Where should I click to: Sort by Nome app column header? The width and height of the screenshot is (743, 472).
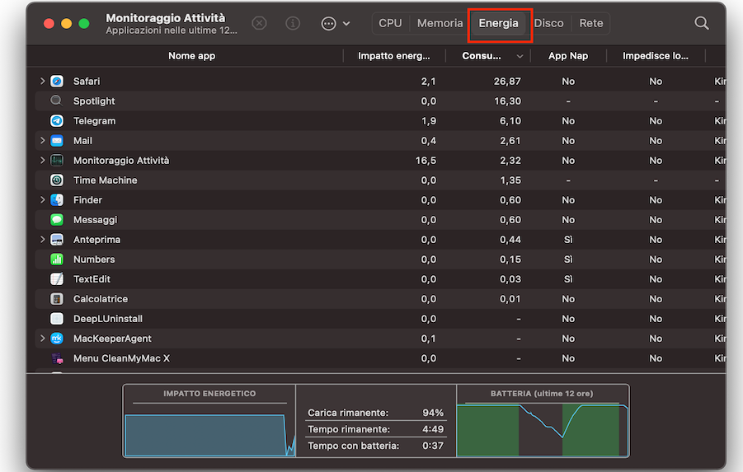tap(191, 56)
